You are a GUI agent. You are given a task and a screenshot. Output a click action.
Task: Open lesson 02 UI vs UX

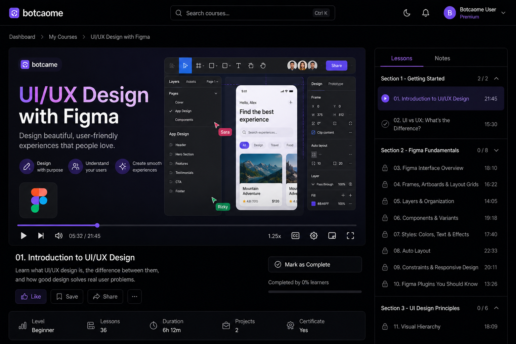(441, 124)
